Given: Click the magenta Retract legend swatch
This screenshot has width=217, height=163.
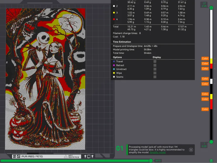Looking at the screenshot, I should [114, 65].
